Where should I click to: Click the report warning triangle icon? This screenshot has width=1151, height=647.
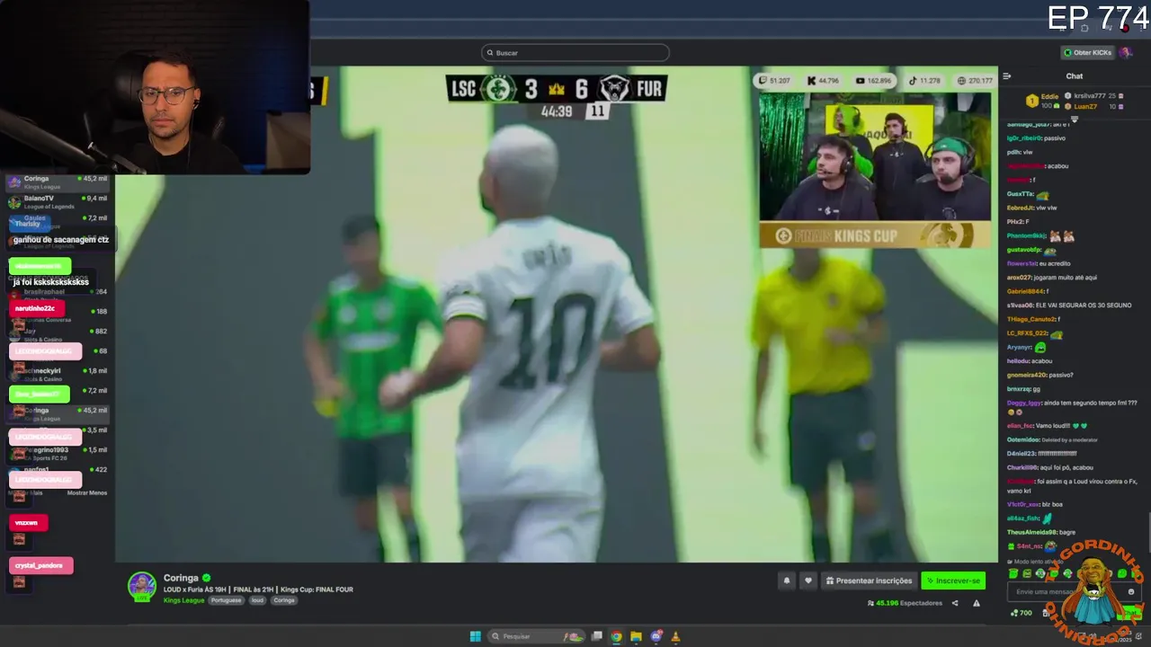point(977,603)
